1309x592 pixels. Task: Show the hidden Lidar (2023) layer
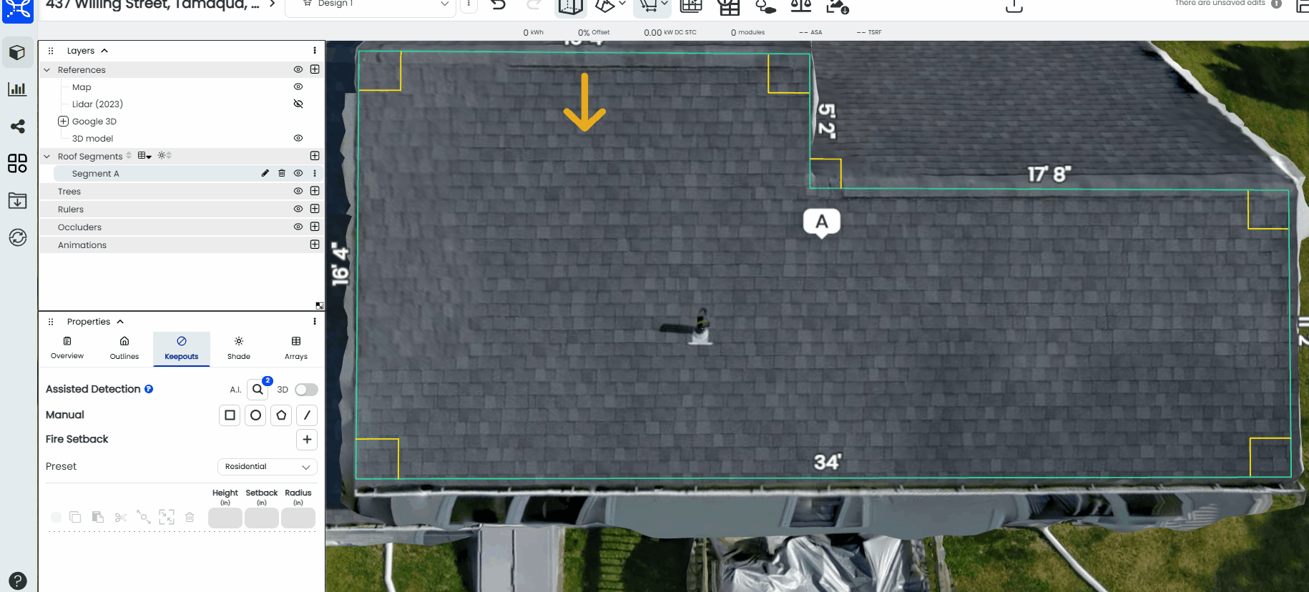[298, 104]
